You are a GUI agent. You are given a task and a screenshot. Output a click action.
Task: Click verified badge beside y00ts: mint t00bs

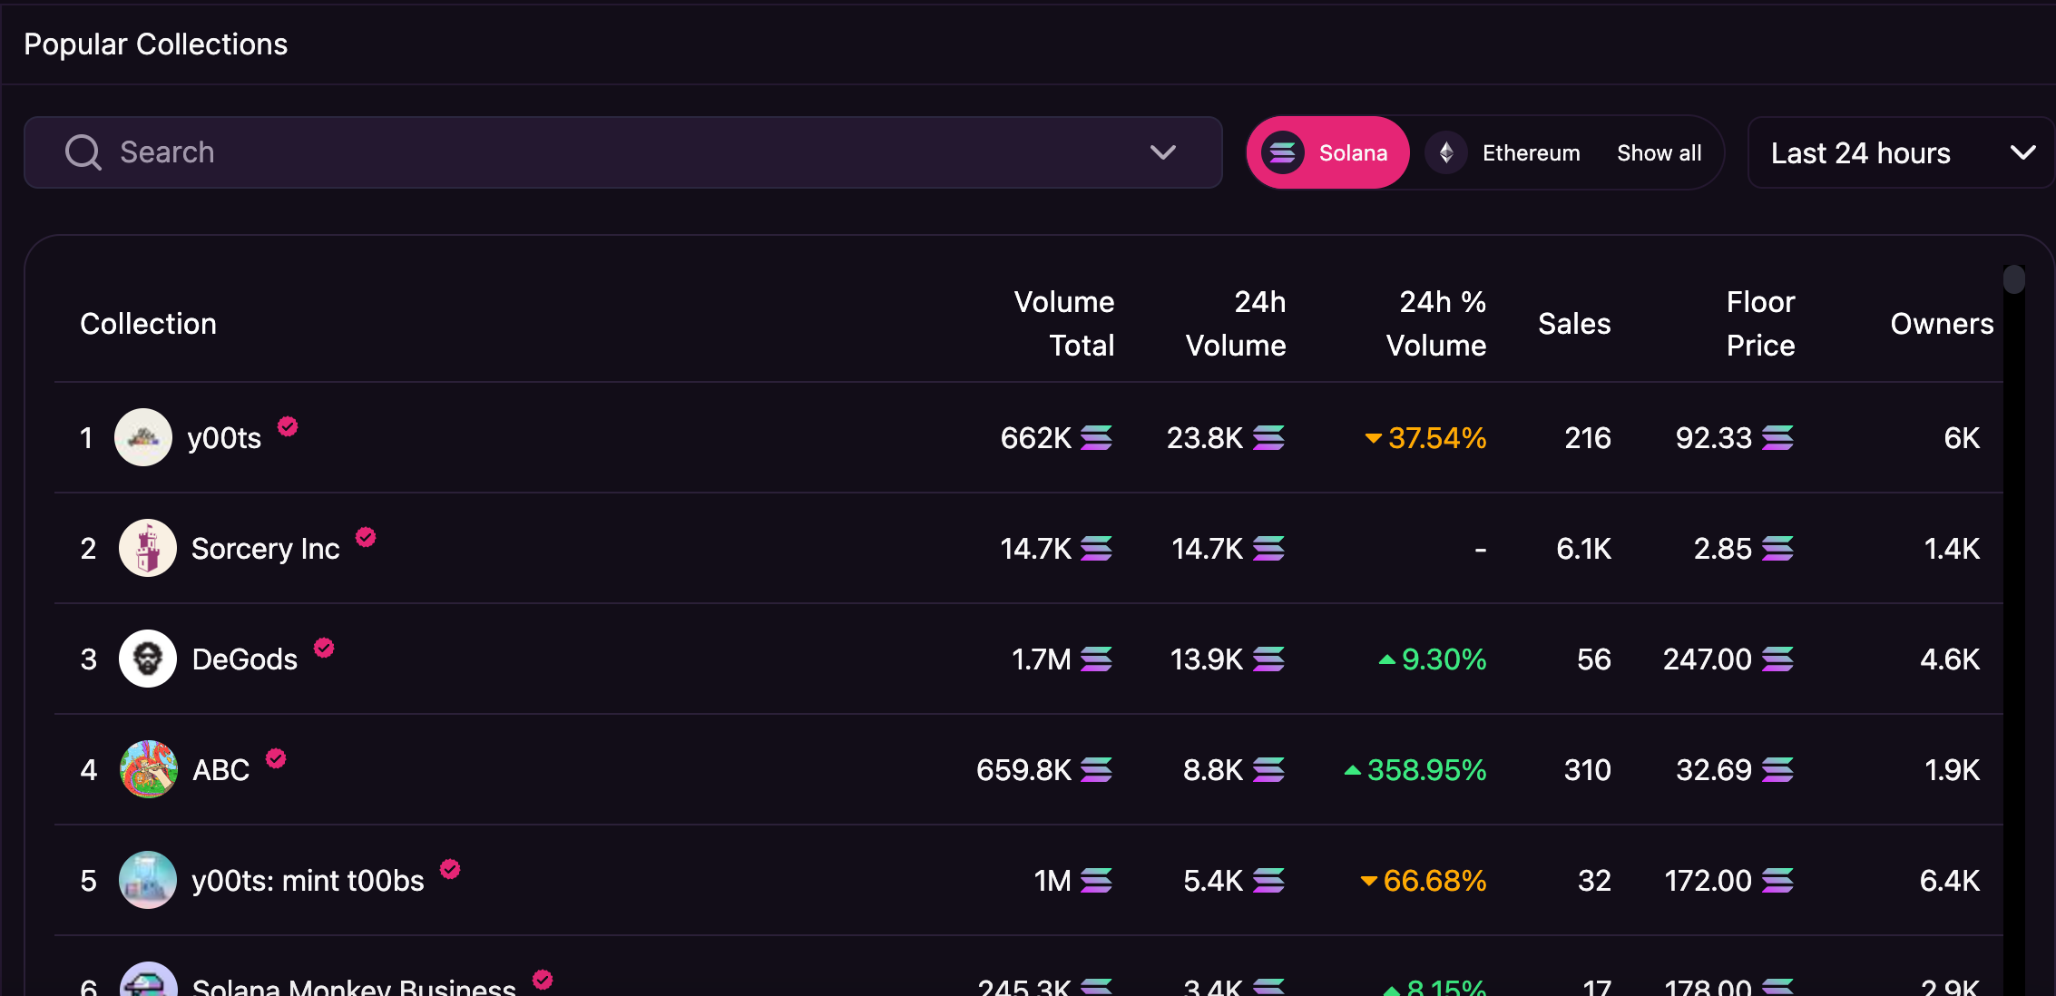click(x=450, y=869)
